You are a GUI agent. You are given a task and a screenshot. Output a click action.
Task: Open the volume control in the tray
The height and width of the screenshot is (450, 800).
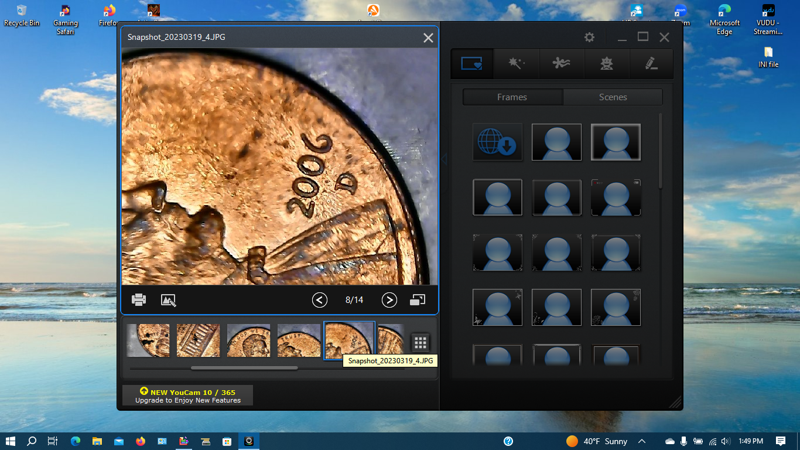click(x=726, y=441)
